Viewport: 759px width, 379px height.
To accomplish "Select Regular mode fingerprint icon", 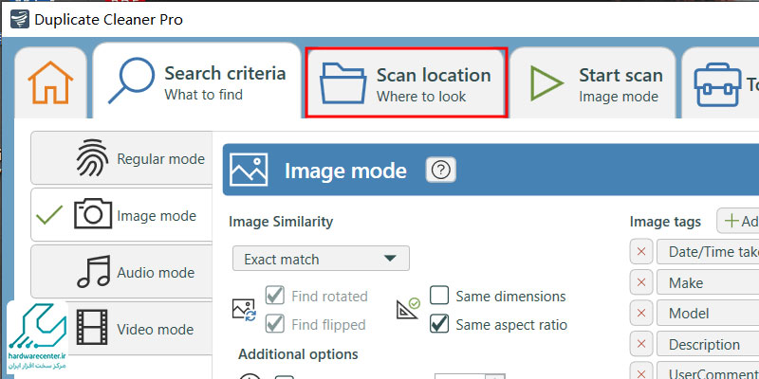I will pos(92,158).
